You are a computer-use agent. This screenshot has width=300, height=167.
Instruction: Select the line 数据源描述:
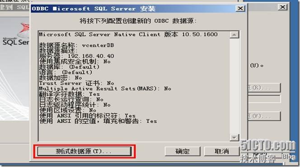click(58, 51)
